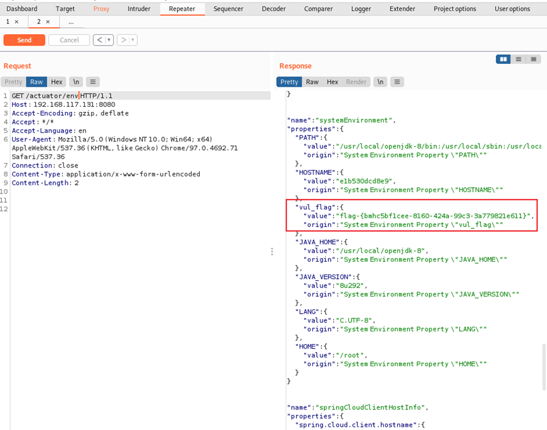The height and width of the screenshot is (430, 547).
Task: Click the GET /actuator/env request line
Action: click(62, 95)
